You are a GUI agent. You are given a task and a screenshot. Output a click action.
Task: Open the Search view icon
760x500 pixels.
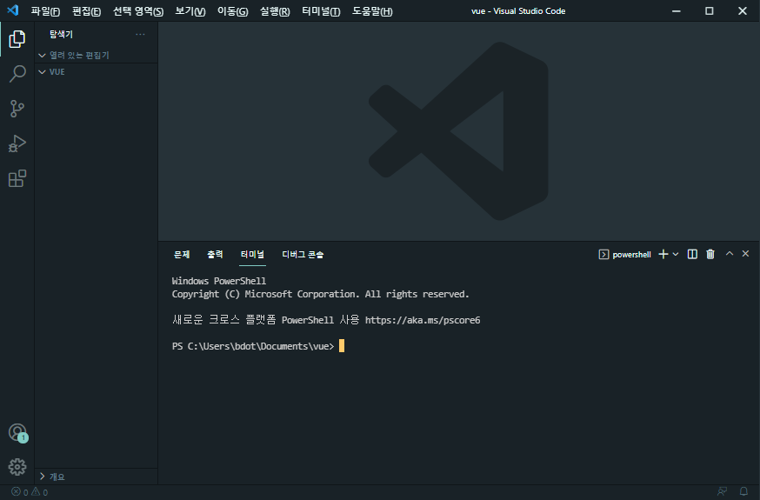(x=17, y=74)
